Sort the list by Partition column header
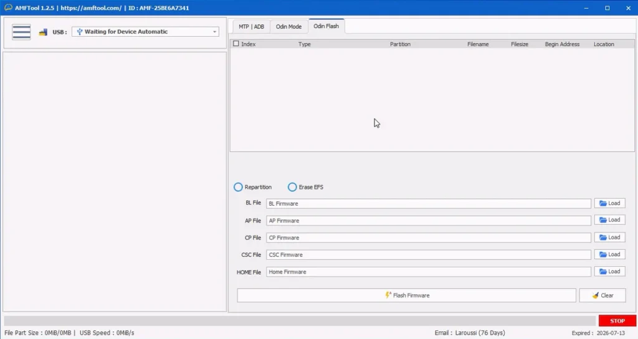The width and height of the screenshot is (638, 339). [x=400, y=44]
